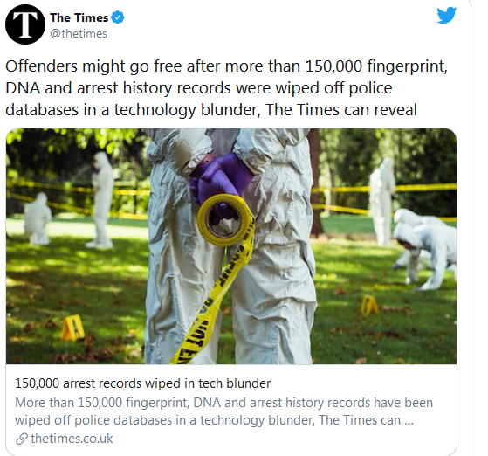Click yellow evidence marker A on left grass

[72, 328]
